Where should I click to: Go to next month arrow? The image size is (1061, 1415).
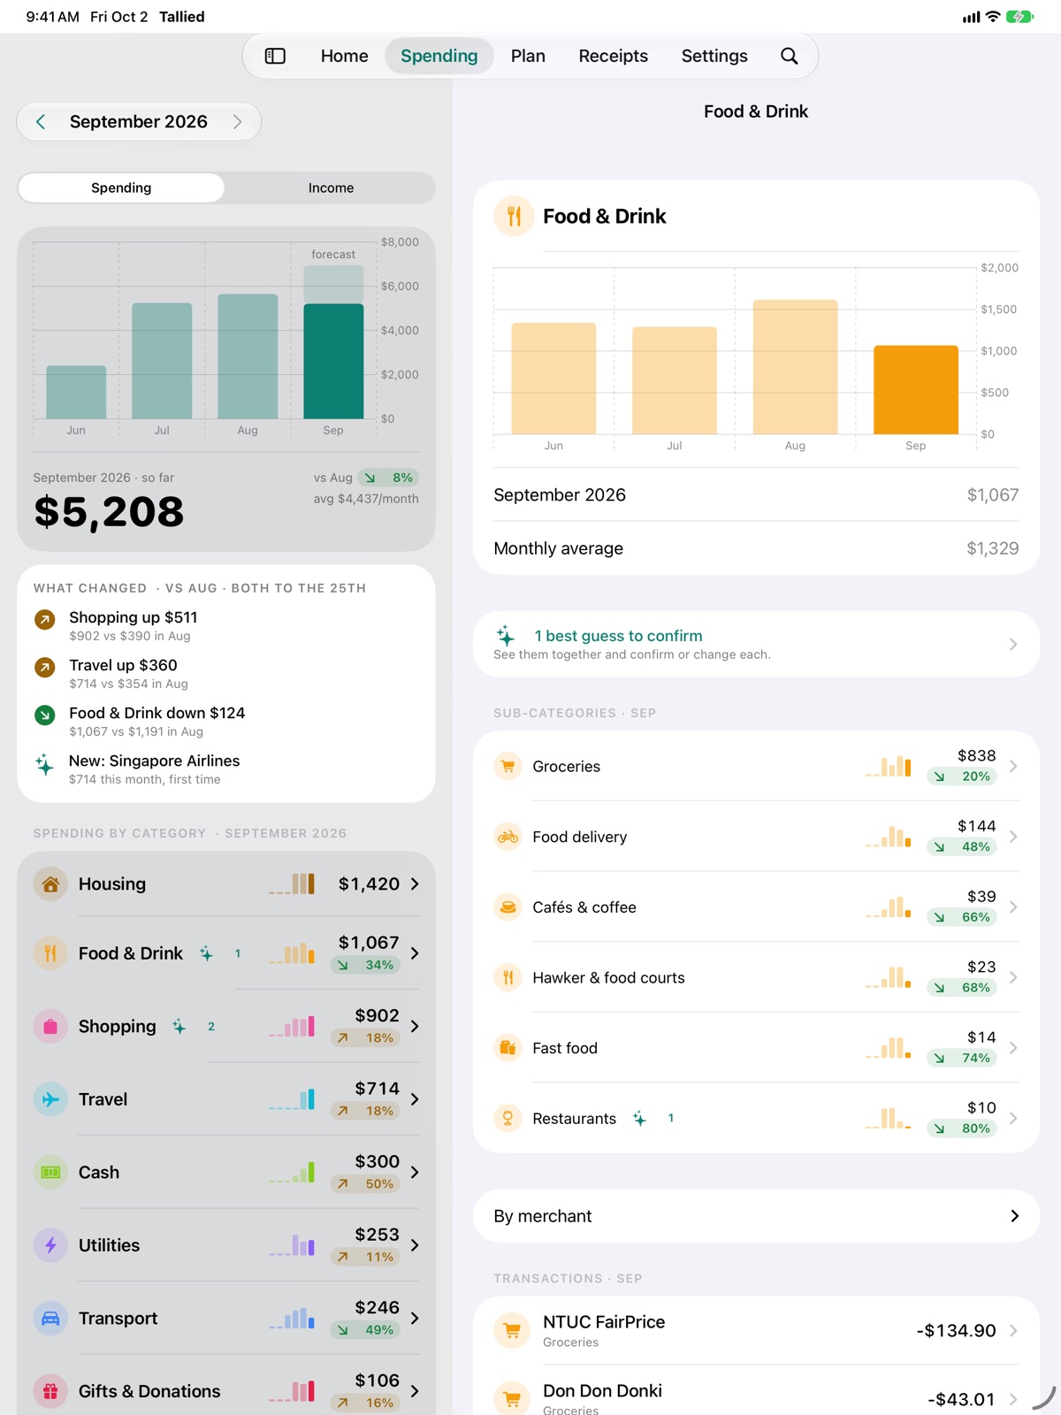(x=237, y=122)
